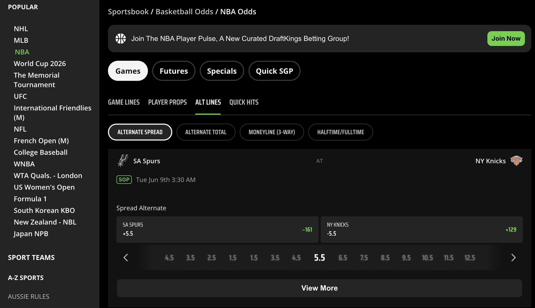Select the 2.5 spread value
This screenshot has height=308, width=535.
pyautogui.click(x=212, y=258)
